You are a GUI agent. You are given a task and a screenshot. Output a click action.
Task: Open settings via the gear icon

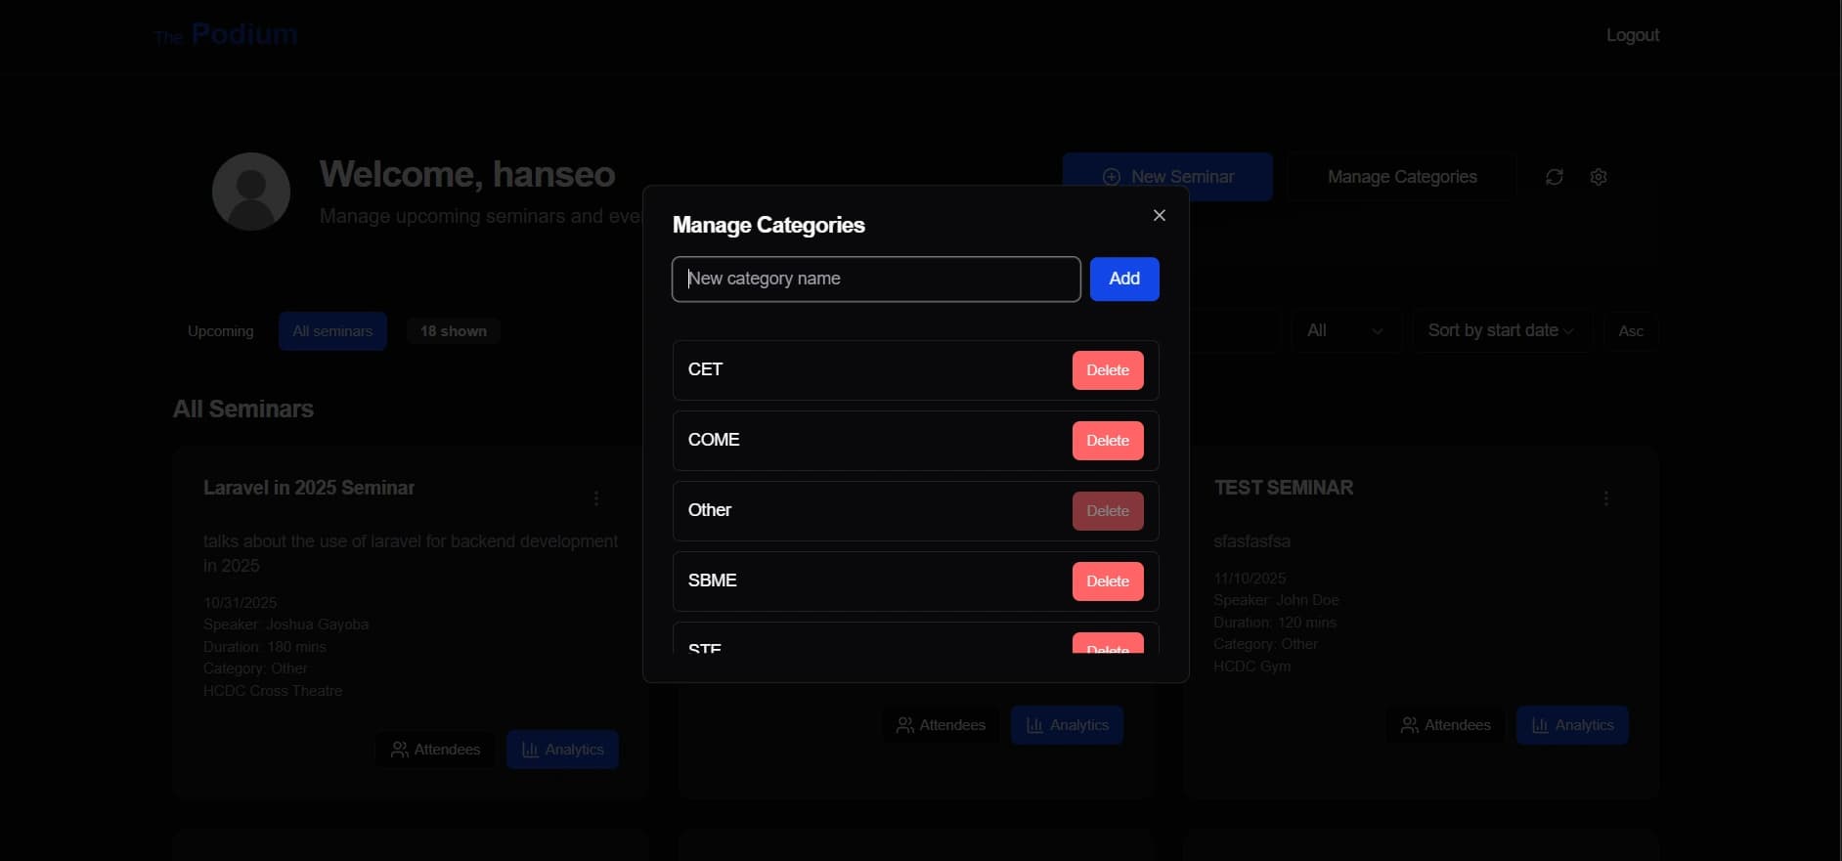1598,177
